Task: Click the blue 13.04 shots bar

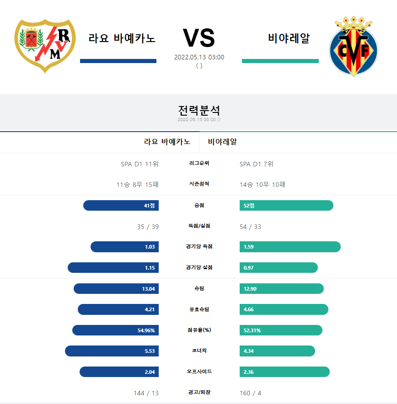Action: coord(116,288)
